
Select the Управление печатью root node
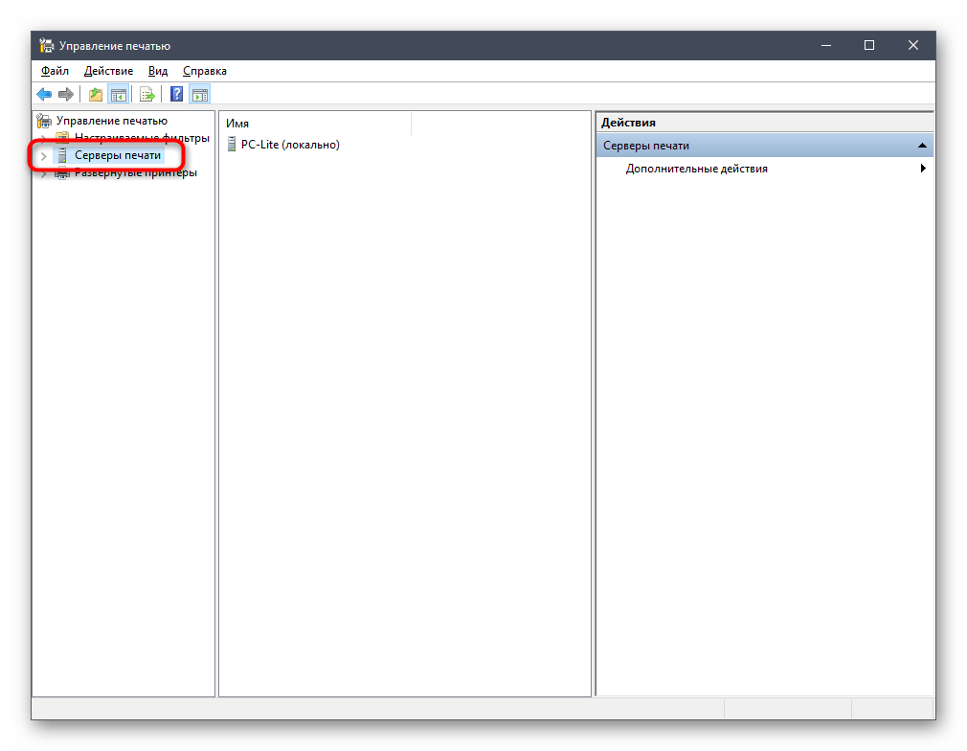point(111,121)
